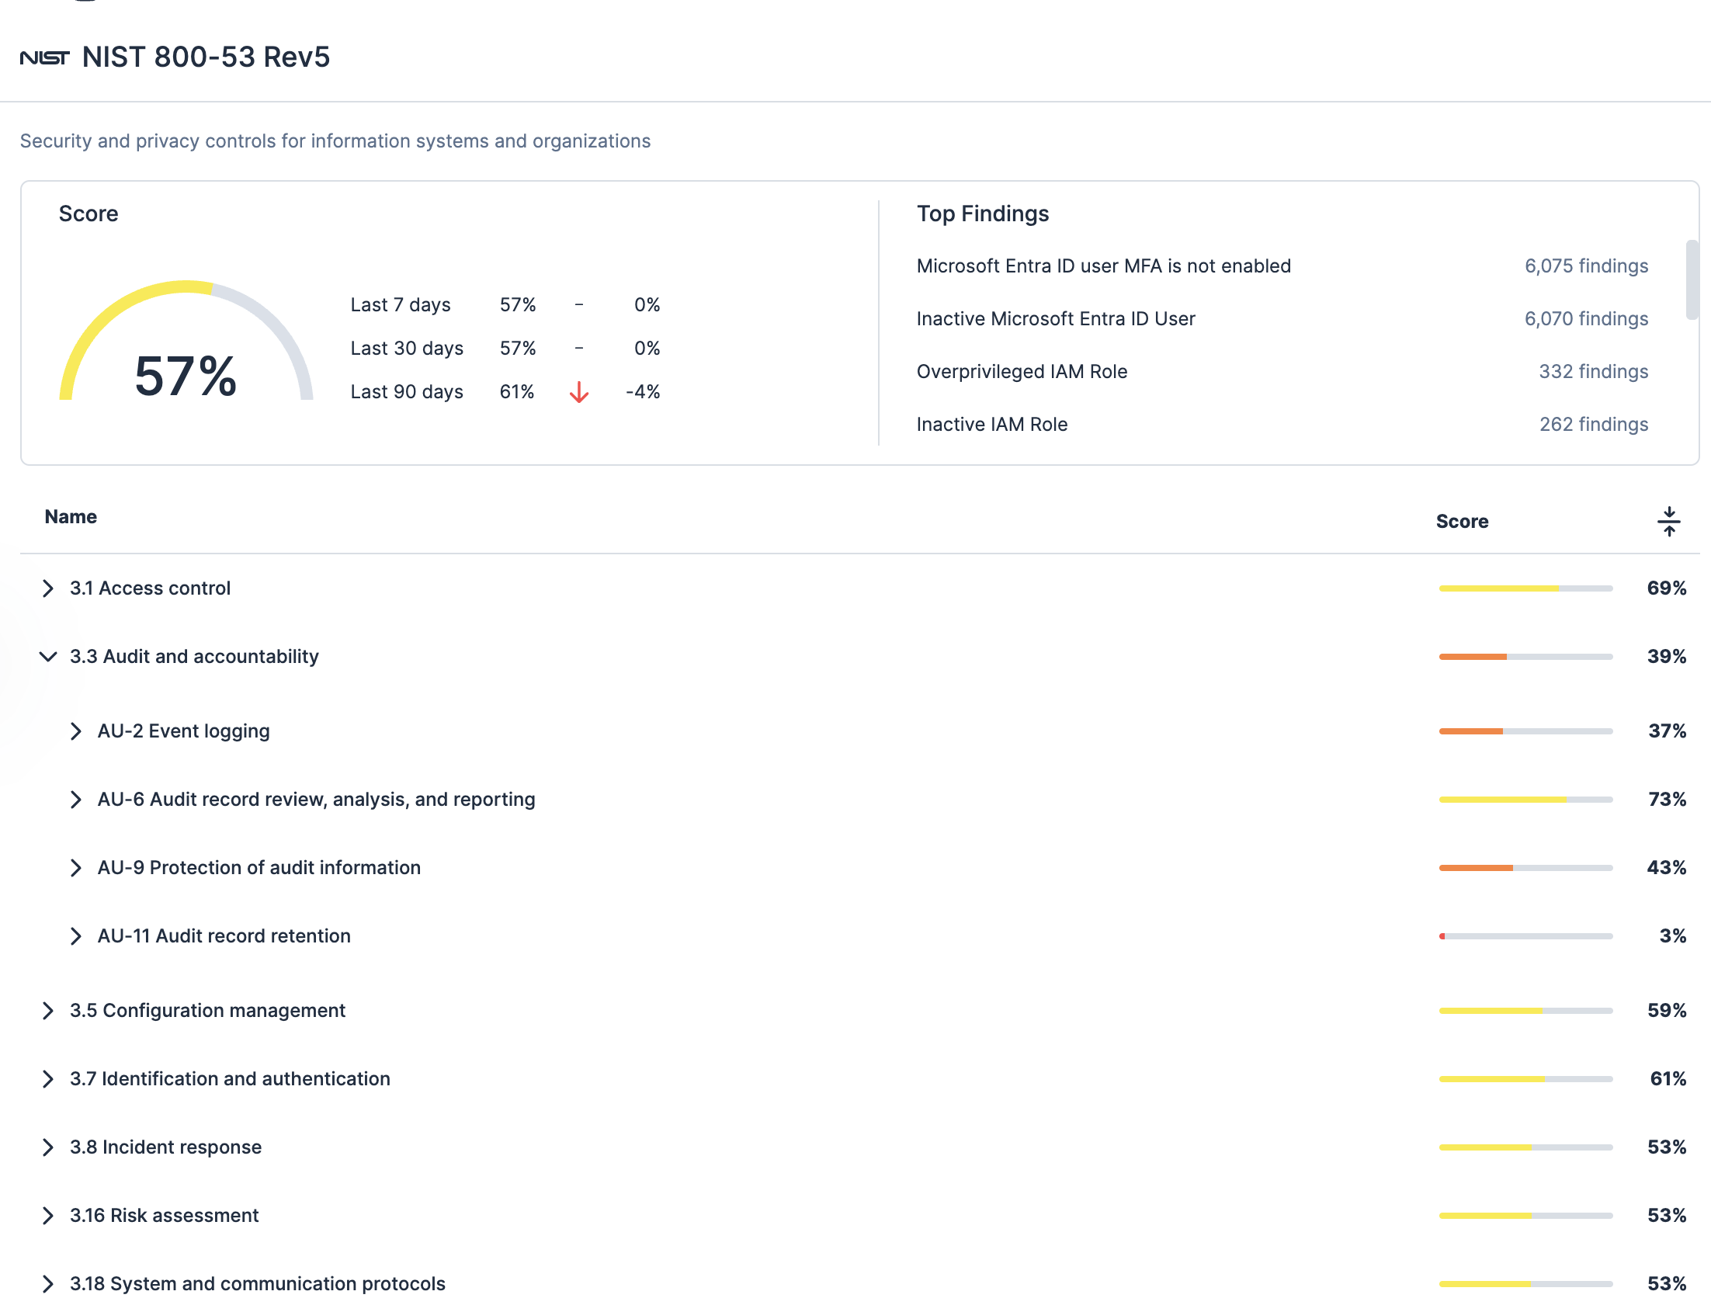Viewport: 1711px width, 1312px height.
Task: Sort by the Score column header
Action: click(x=1461, y=521)
